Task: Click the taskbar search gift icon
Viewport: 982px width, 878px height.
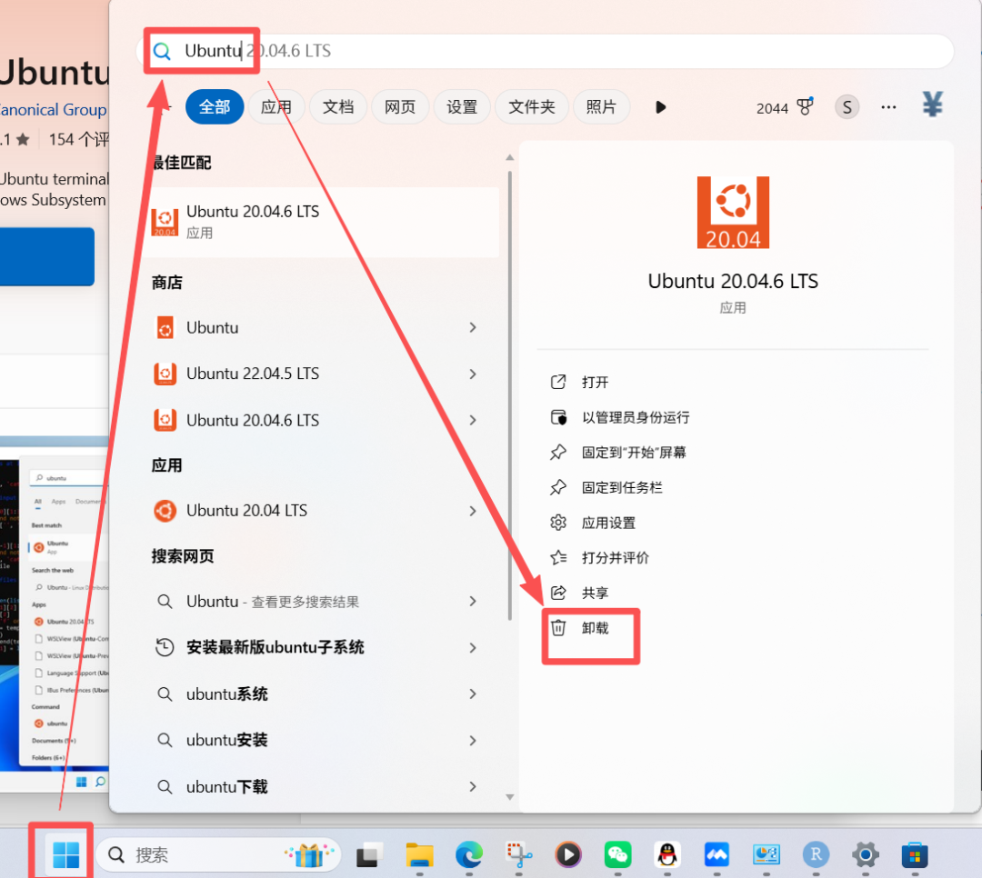Action: coord(309,855)
